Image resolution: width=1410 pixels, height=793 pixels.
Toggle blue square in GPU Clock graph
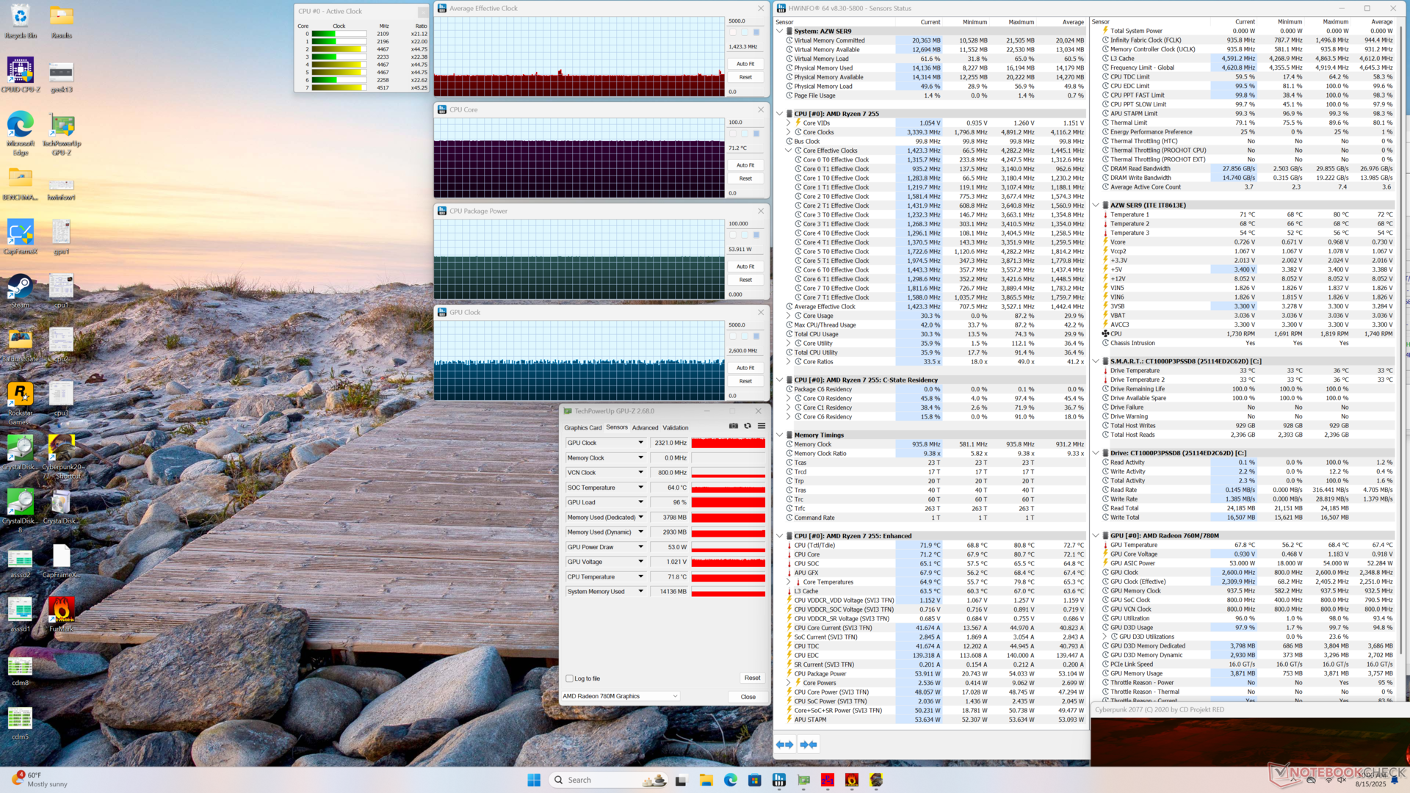(x=756, y=336)
